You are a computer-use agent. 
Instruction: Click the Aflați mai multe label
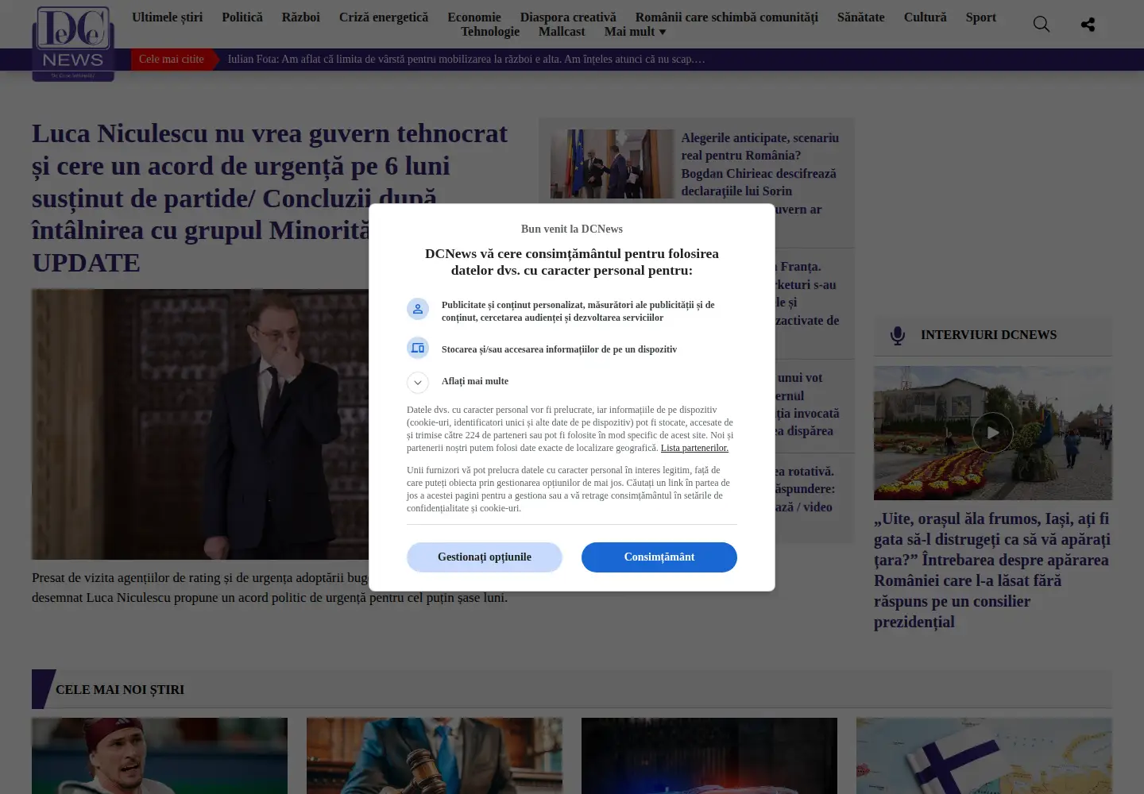(475, 381)
